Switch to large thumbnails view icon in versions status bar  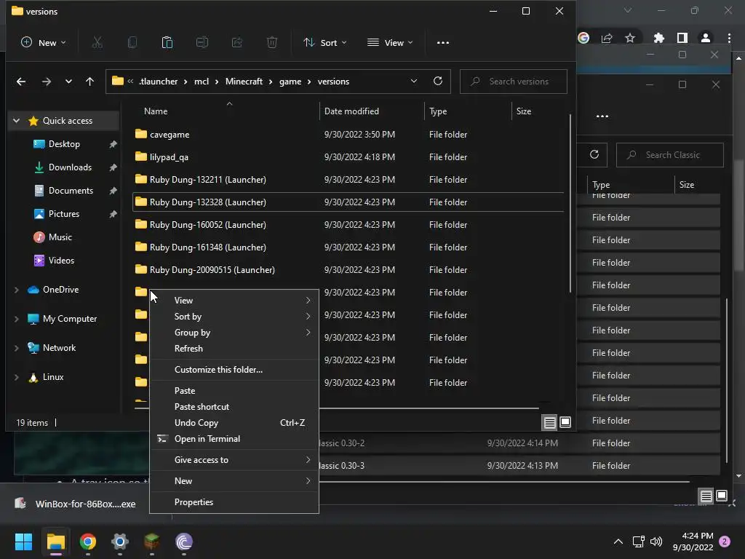pyautogui.click(x=565, y=422)
